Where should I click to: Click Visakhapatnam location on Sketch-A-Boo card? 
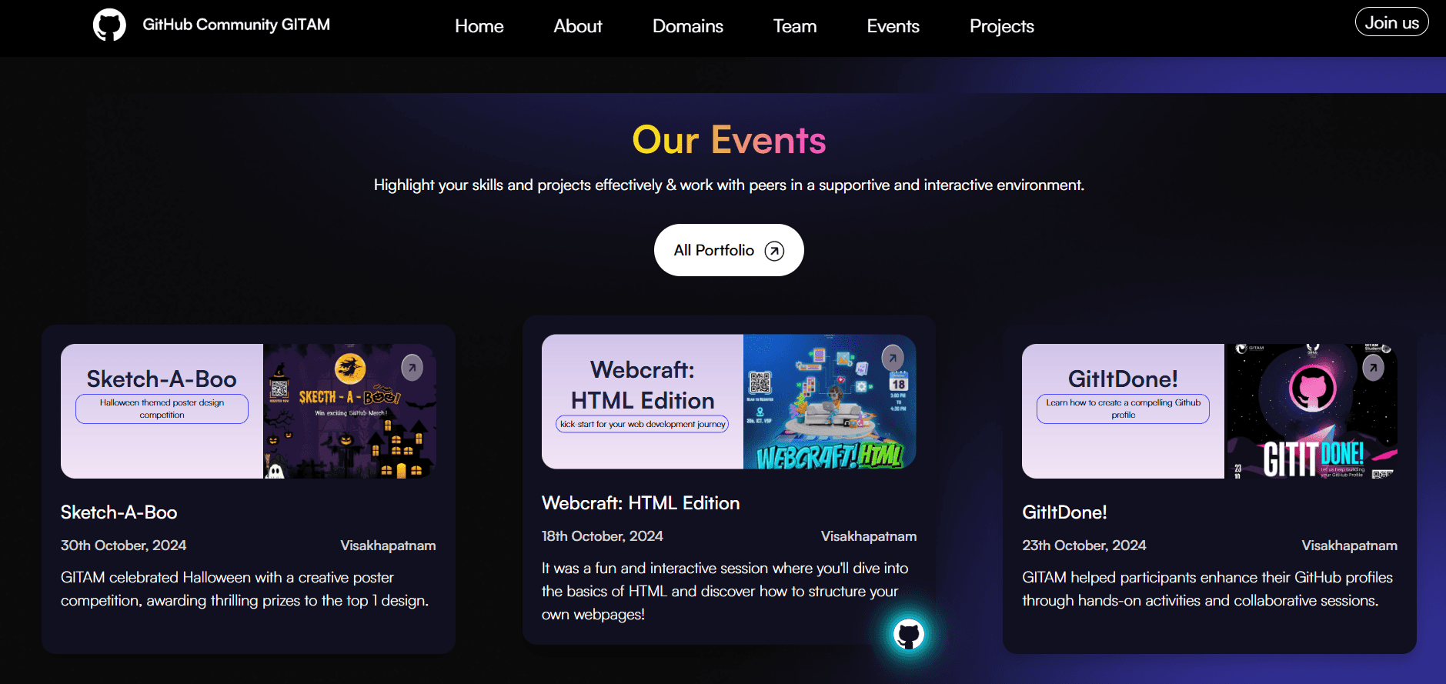click(389, 546)
